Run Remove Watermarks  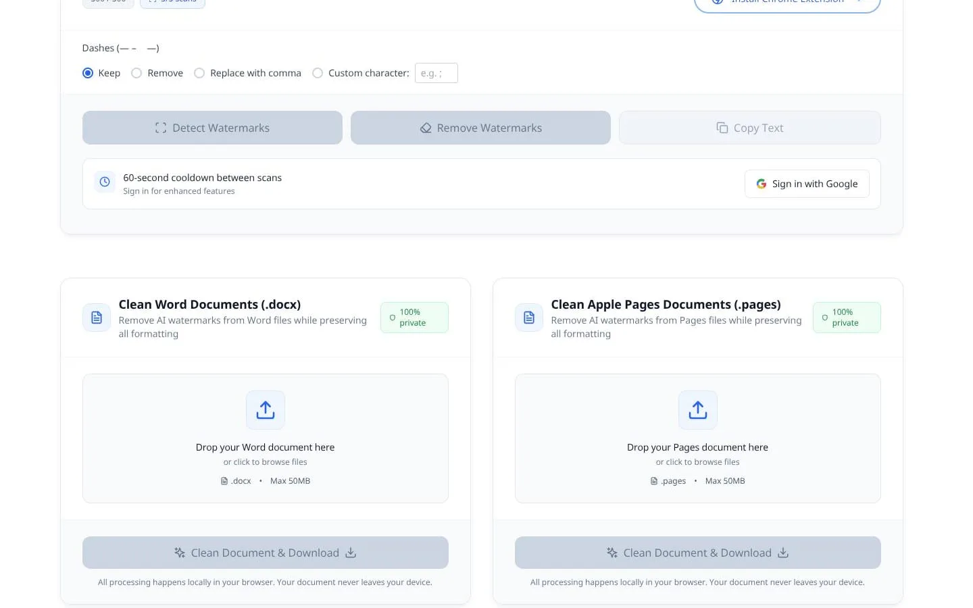click(x=480, y=128)
